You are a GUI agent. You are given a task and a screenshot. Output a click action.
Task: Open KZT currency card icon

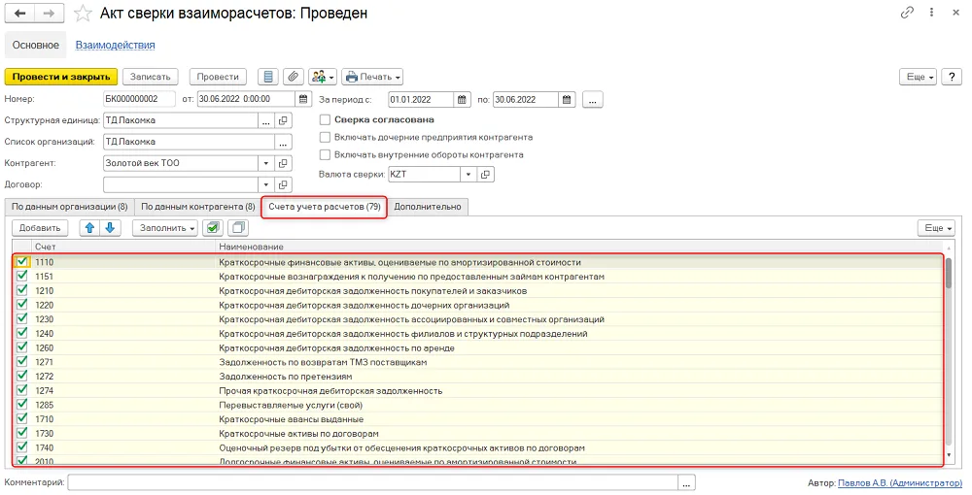485,175
